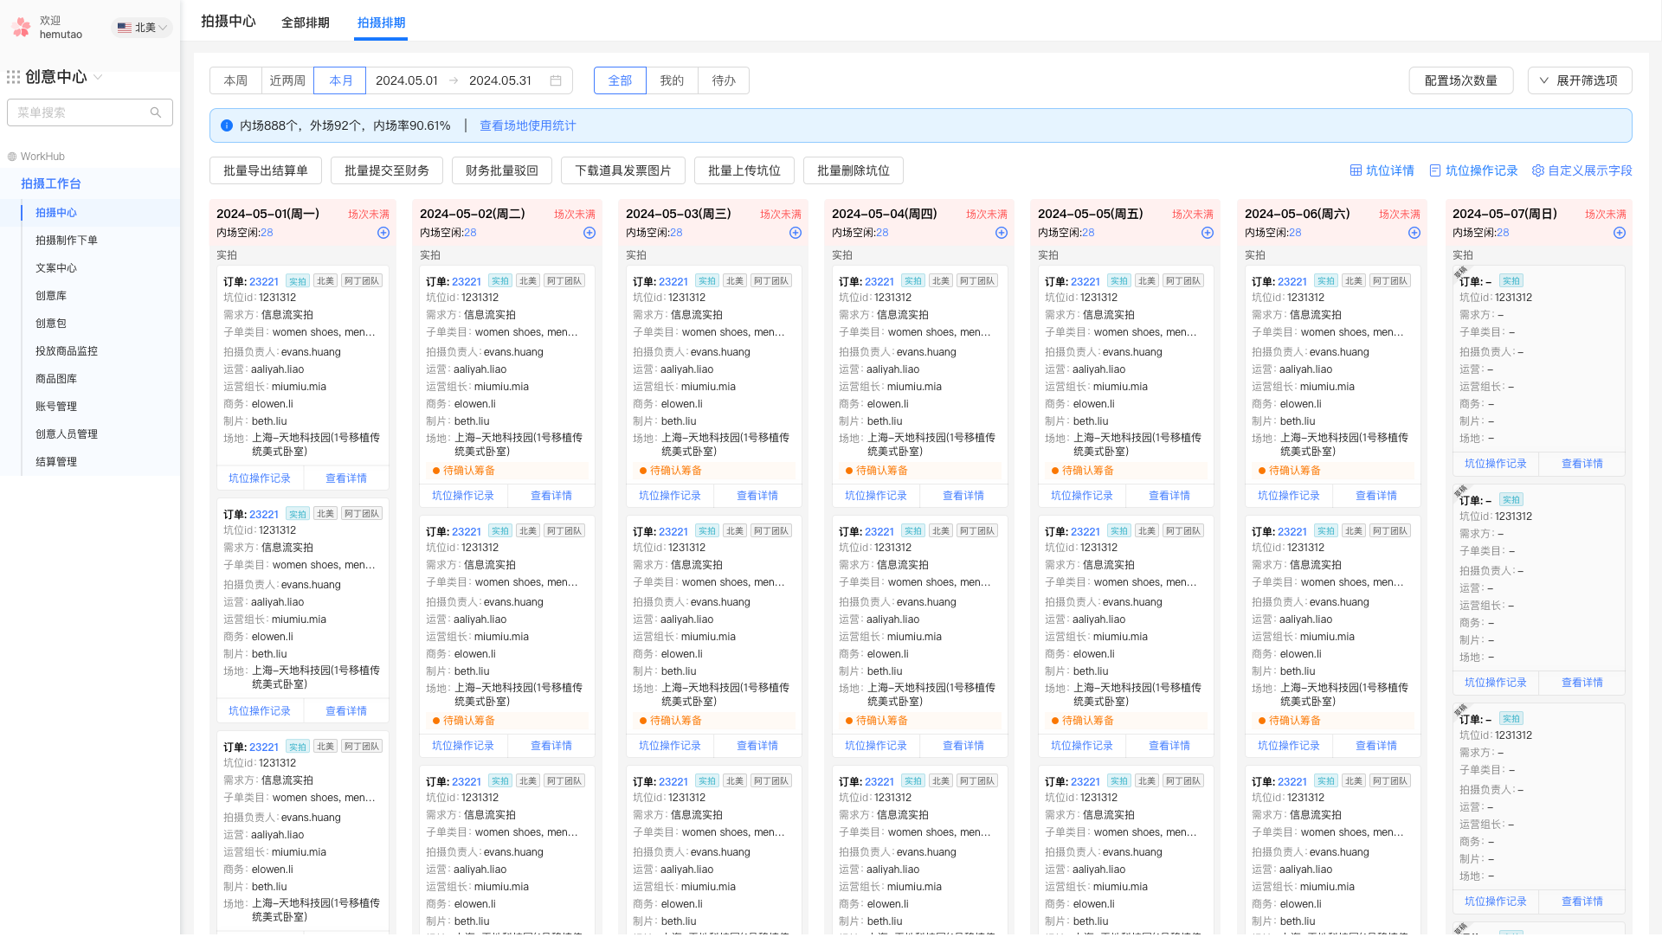Click the grid icon beside 创意中心
1662x937 pixels.
coord(13,77)
